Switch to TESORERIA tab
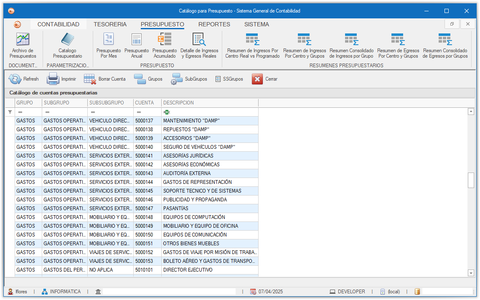This screenshot has width=480, height=300. (x=110, y=24)
